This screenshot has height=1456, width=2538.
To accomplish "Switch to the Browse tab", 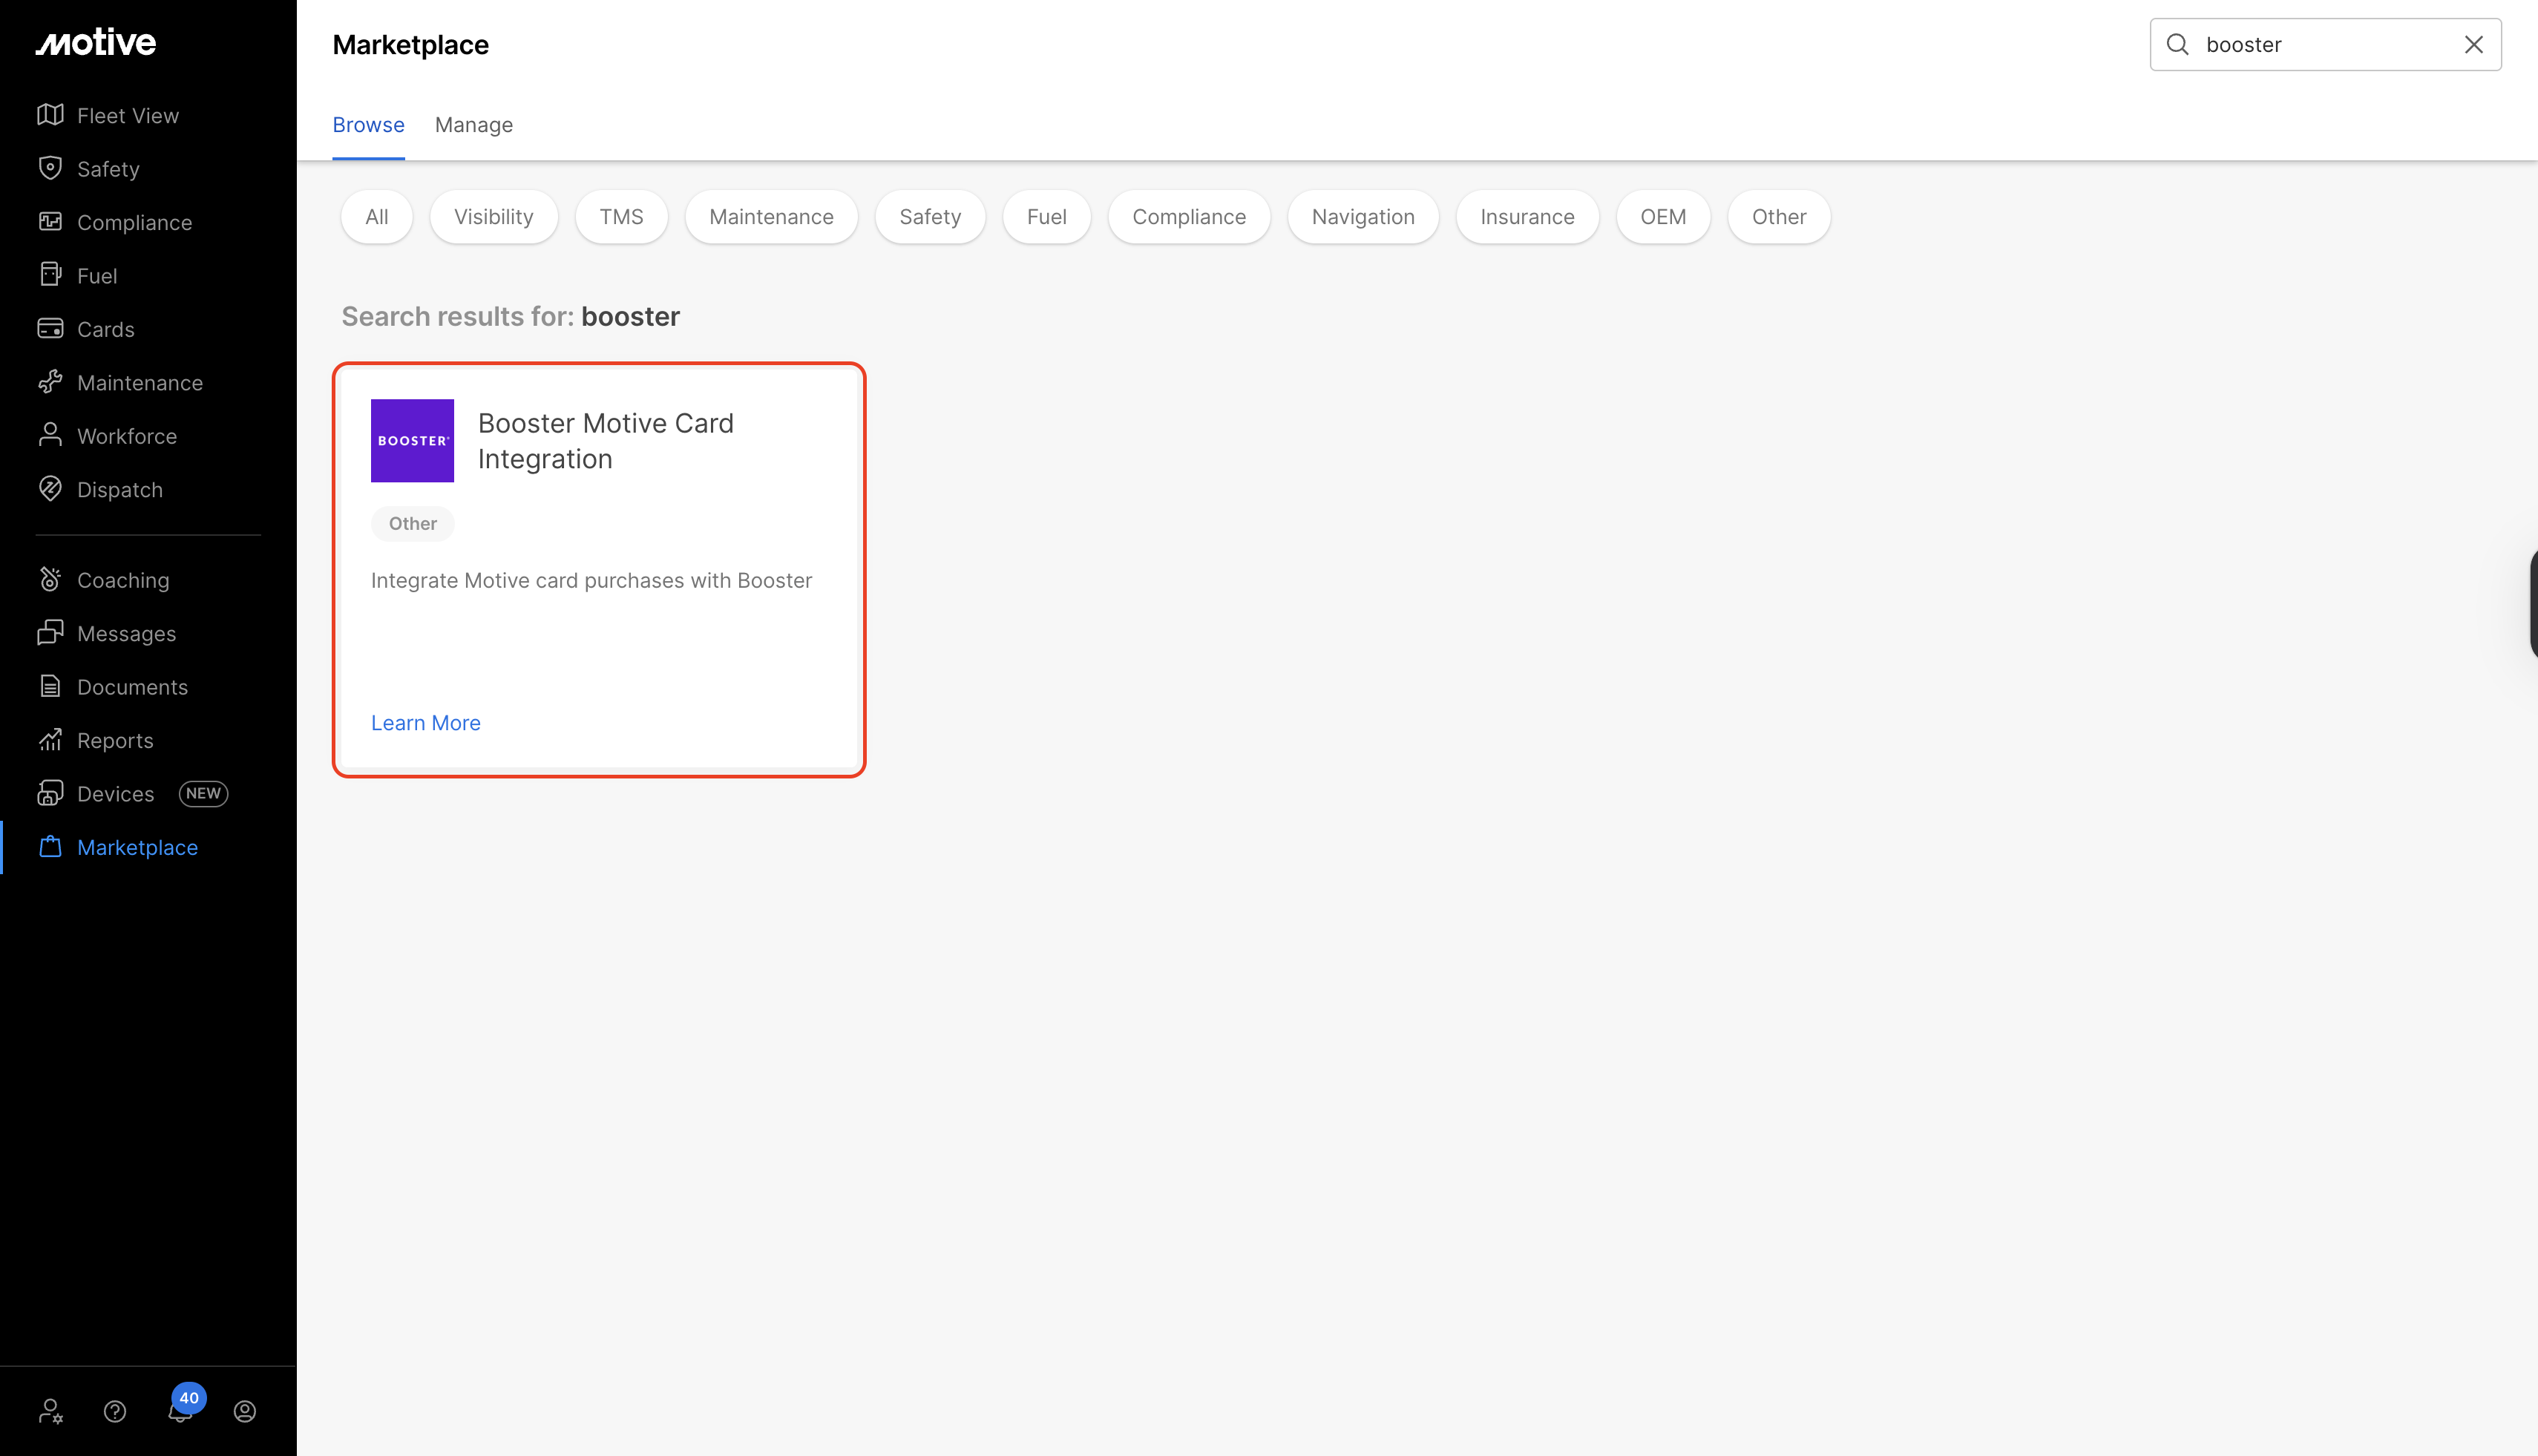I will point(368,125).
